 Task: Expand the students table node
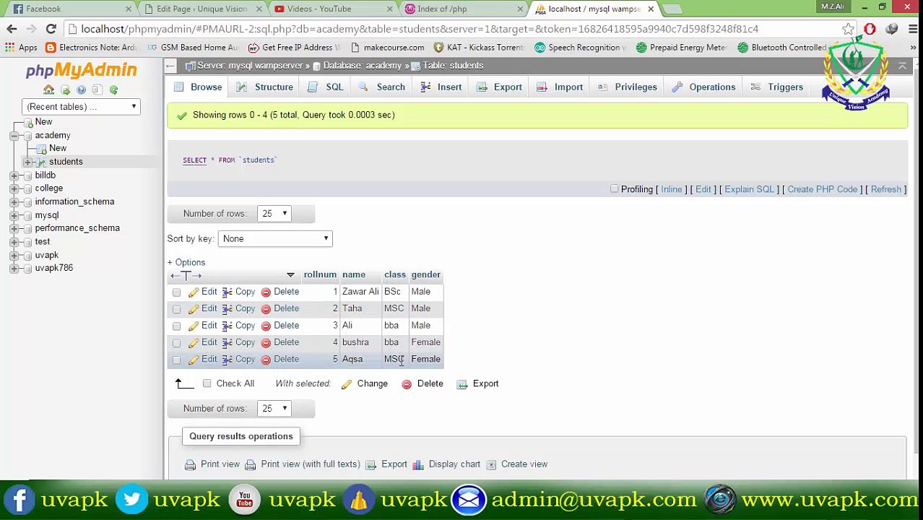[x=27, y=162]
